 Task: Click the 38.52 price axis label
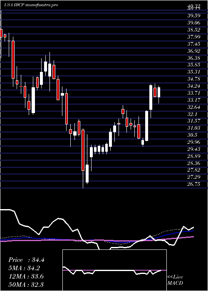(x=194, y=30)
